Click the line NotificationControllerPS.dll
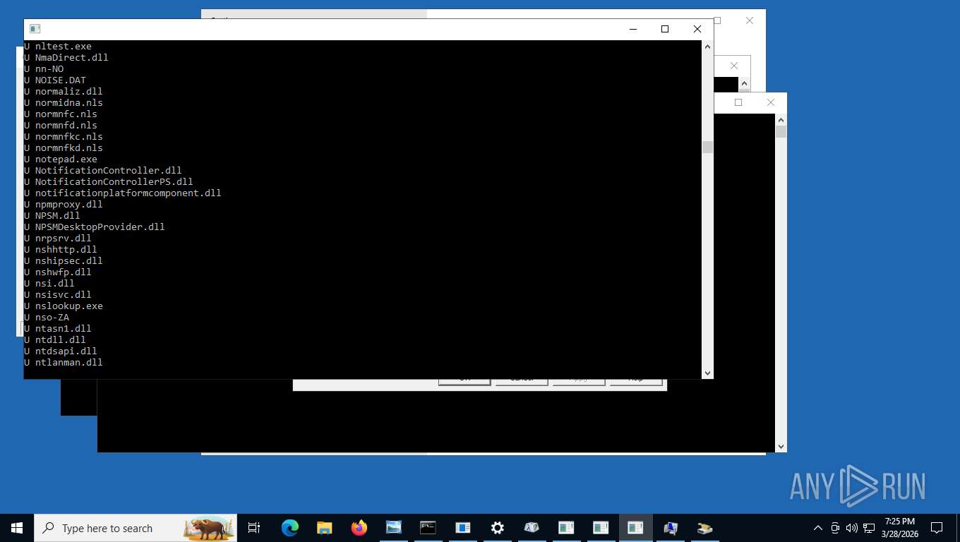 coord(114,181)
